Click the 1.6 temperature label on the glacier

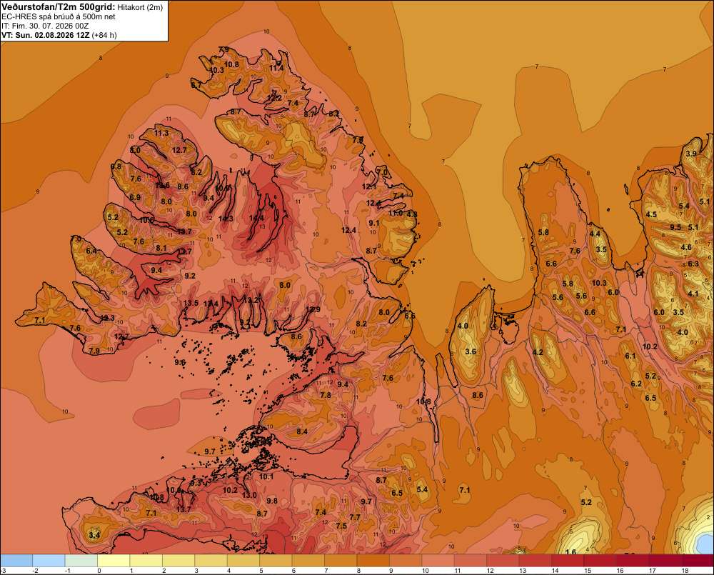(570, 551)
